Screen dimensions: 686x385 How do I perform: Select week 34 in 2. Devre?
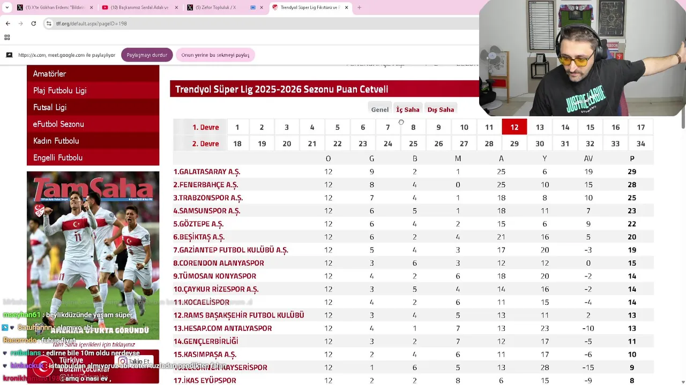[x=640, y=143]
